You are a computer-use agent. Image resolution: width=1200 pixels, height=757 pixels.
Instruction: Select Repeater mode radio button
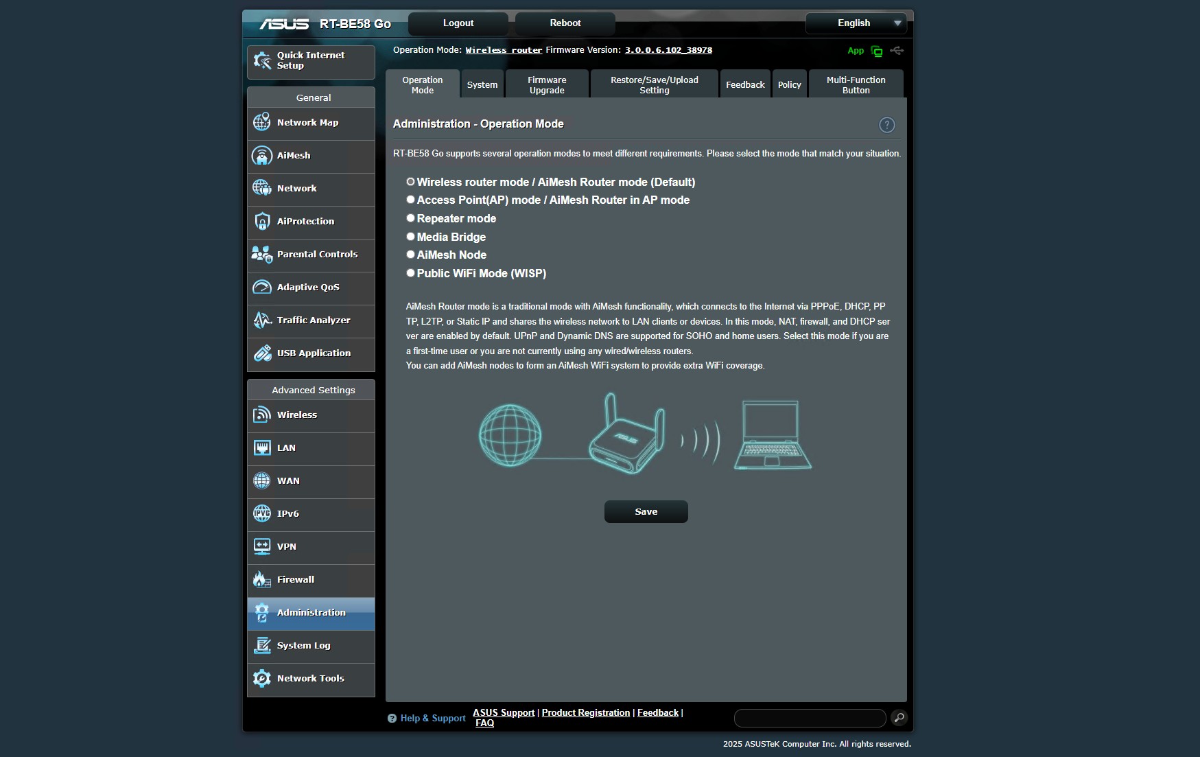[410, 218]
